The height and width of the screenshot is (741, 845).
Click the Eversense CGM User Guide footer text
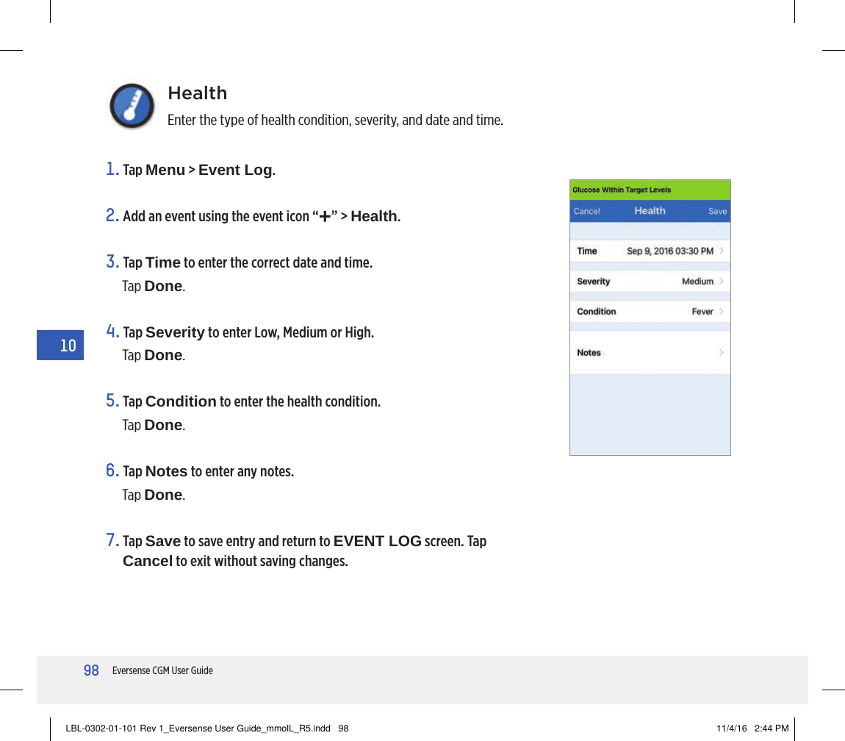click(162, 670)
